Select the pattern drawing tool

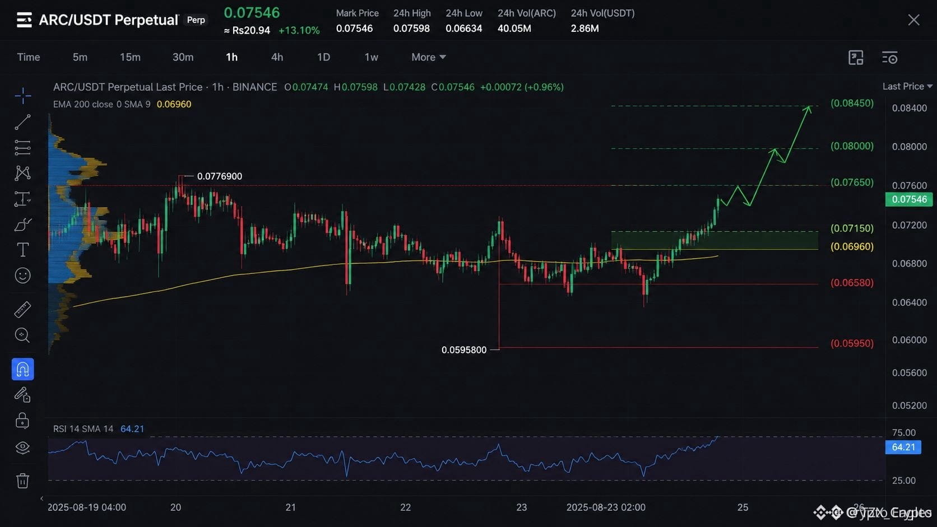(23, 173)
